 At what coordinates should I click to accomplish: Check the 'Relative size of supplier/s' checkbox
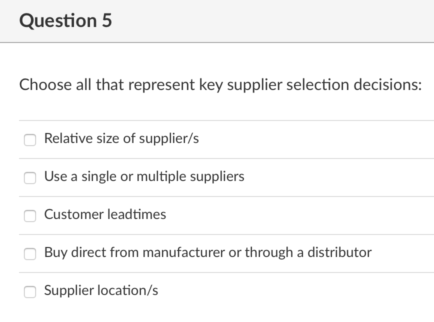pyautogui.click(x=30, y=140)
